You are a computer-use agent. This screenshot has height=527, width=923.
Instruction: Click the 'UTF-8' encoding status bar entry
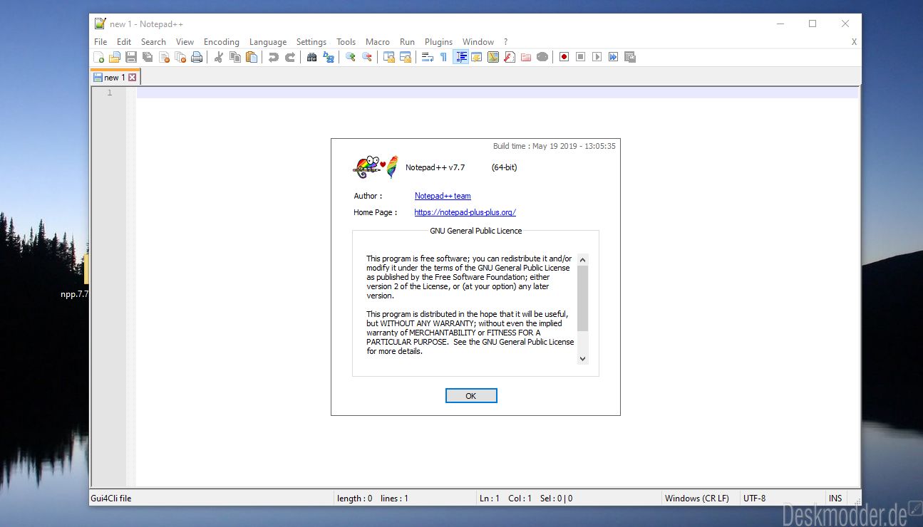tap(754, 499)
